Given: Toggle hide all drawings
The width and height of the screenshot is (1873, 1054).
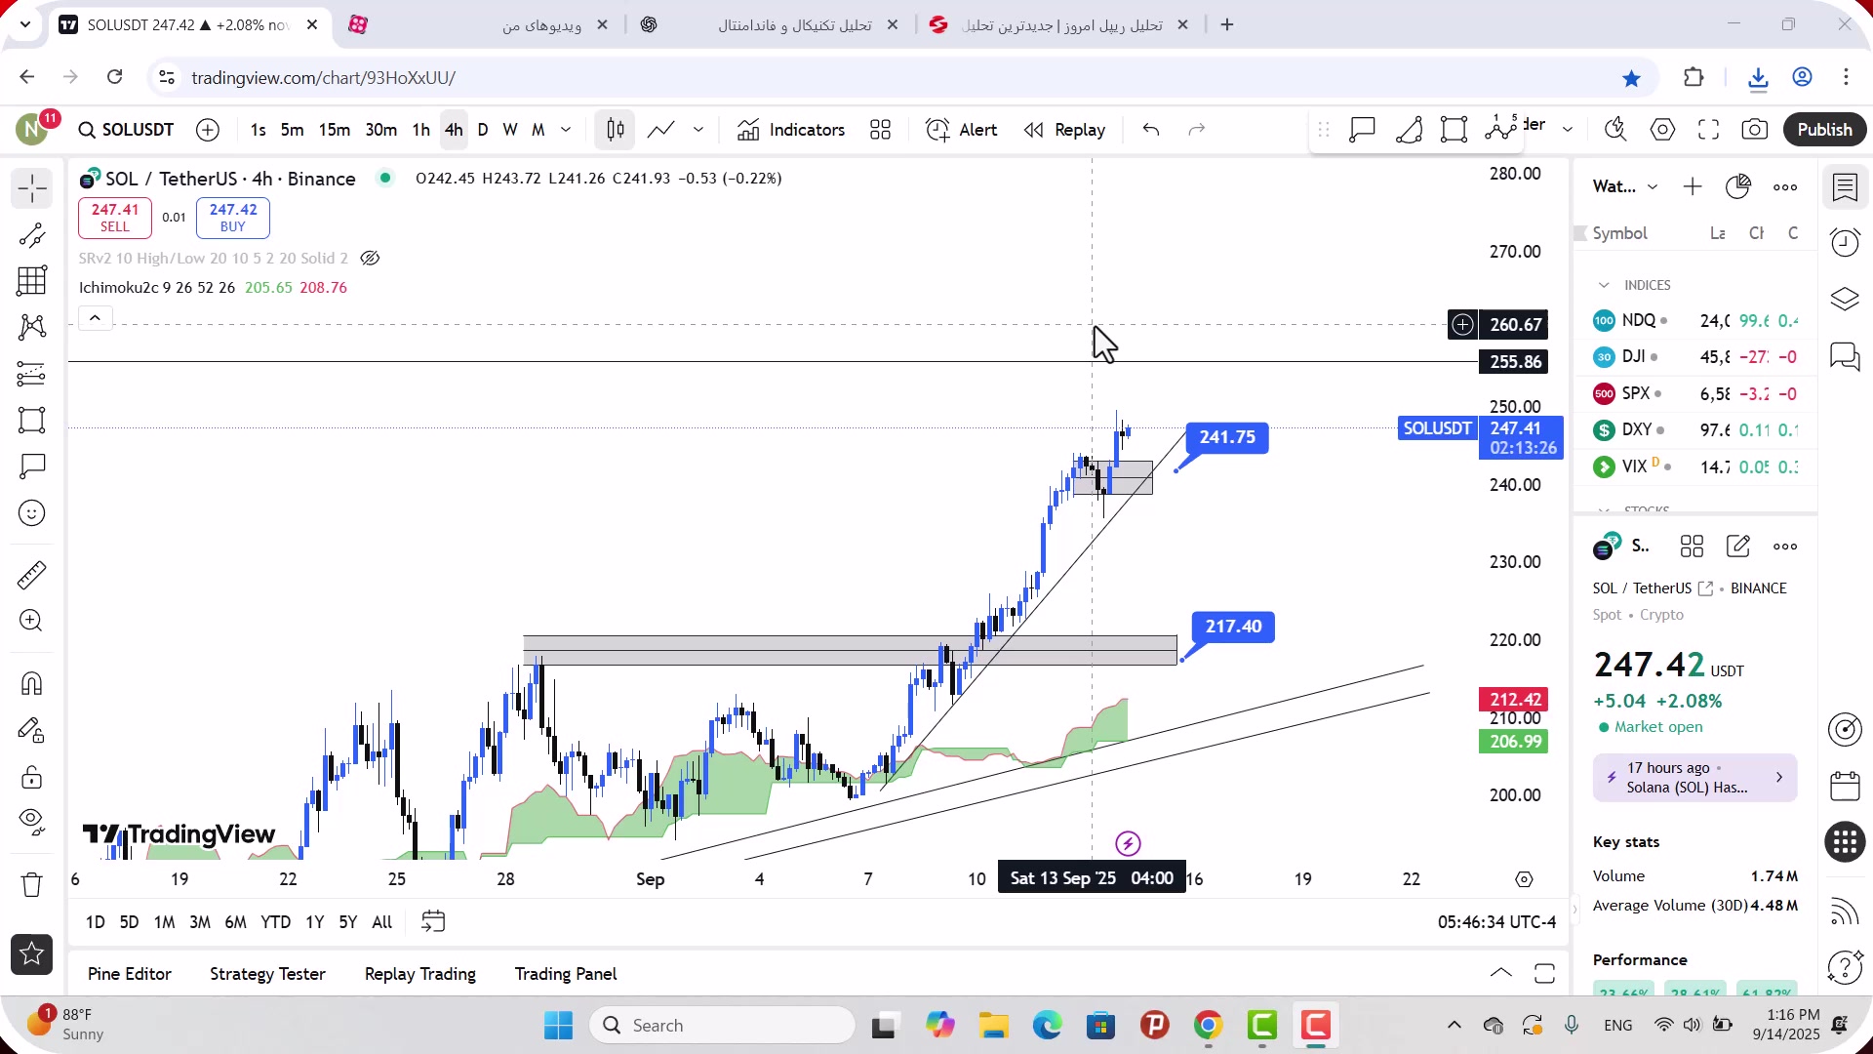Looking at the screenshot, I should pos(31,823).
